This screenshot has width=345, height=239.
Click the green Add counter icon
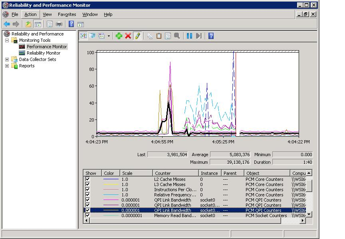tap(119, 36)
